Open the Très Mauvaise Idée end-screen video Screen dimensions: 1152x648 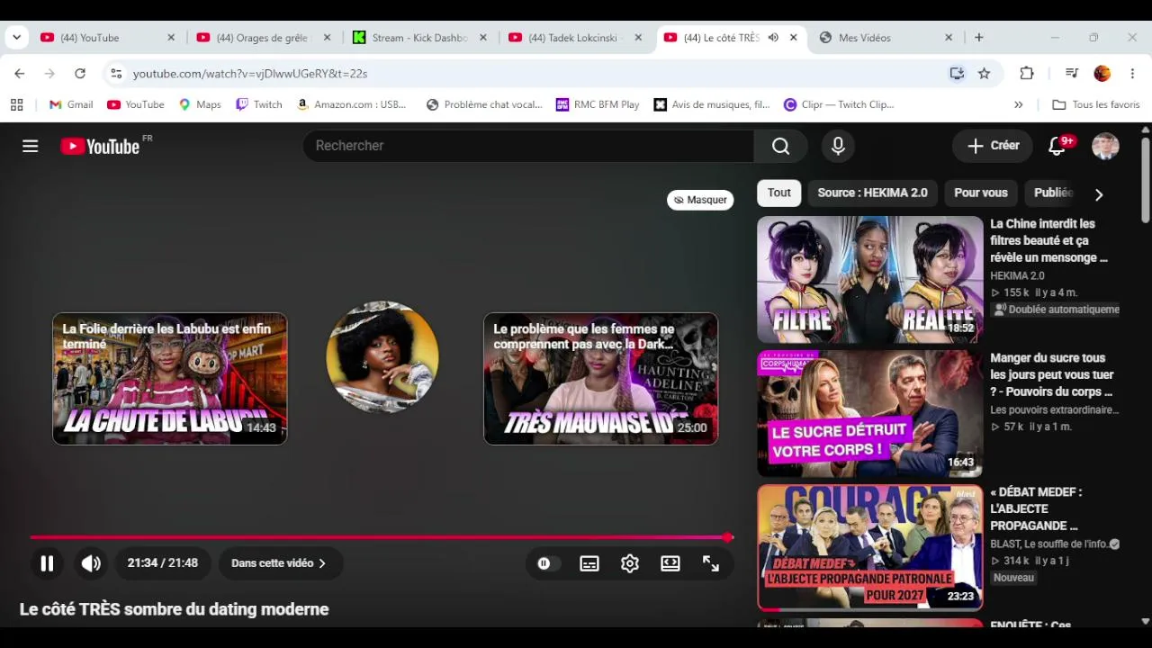click(x=601, y=379)
